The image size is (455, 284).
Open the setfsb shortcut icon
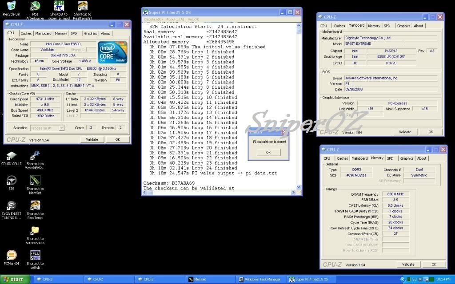(35, 255)
